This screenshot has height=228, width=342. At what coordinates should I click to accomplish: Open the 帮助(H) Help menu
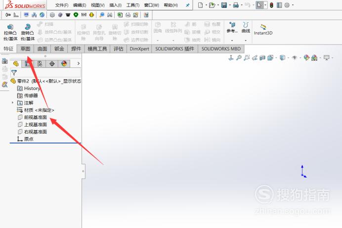[x=171, y=5]
